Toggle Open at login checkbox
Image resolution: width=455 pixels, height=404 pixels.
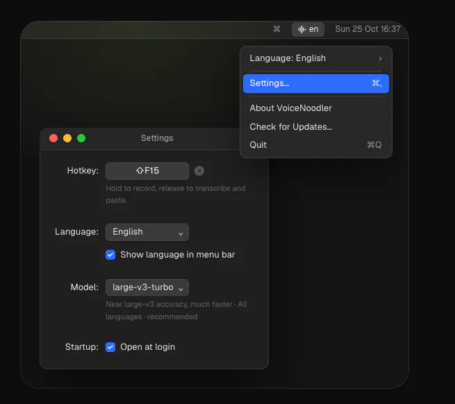pyautogui.click(x=110, y=347)
